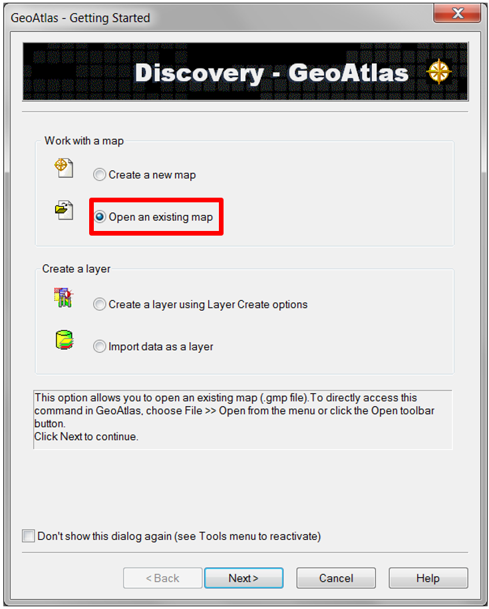Click the Layer Create options chart icon
The image size is (489, 609).
click(63, 298)
